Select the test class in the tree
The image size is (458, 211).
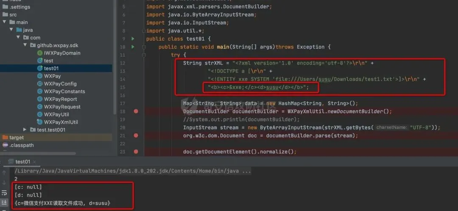48,61
